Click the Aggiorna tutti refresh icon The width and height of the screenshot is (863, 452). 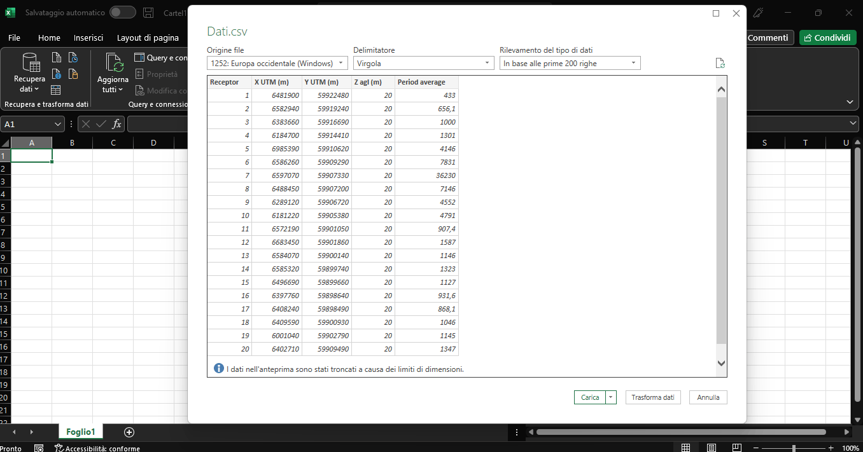pos(113,64)
